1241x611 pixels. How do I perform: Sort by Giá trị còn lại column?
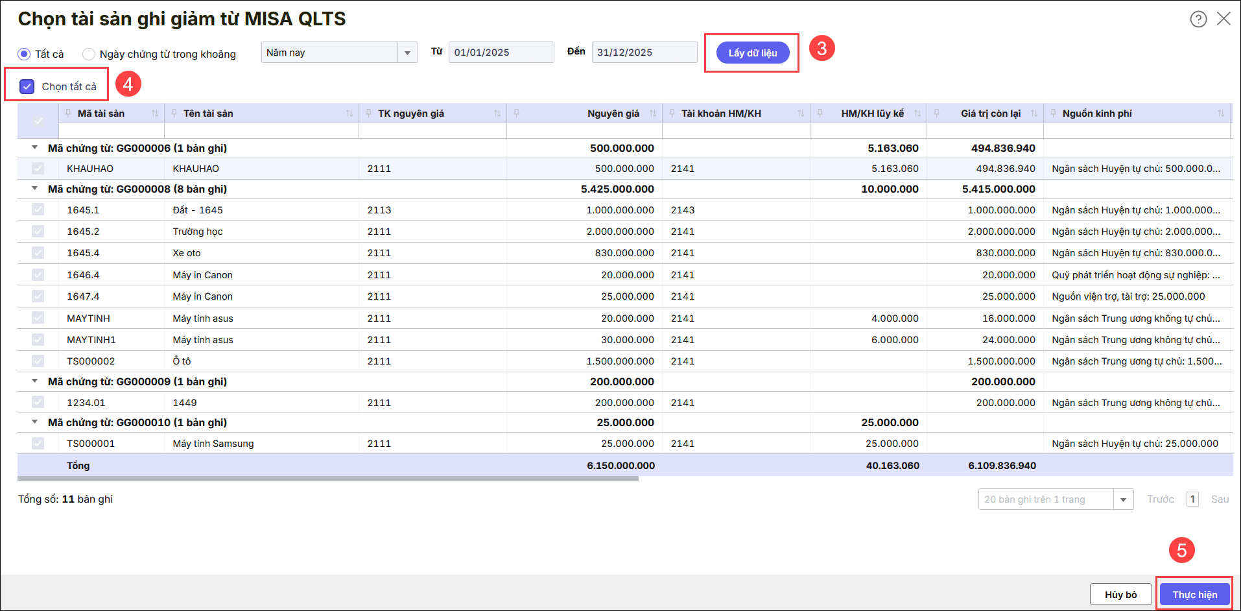click(x=1034, y=114)
